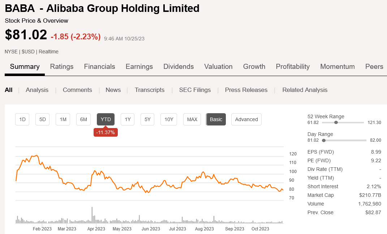The image size is (387, 234).
Task: Click the Volume value 1,762,980
Action: [370, 204]
